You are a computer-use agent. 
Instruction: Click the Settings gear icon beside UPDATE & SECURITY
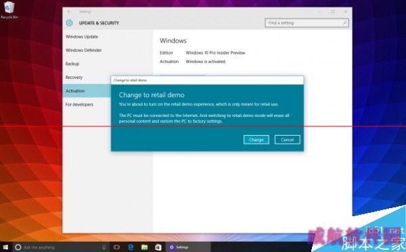tap(69, 23)
